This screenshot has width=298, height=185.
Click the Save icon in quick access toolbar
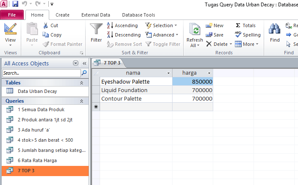pos(15,4)
